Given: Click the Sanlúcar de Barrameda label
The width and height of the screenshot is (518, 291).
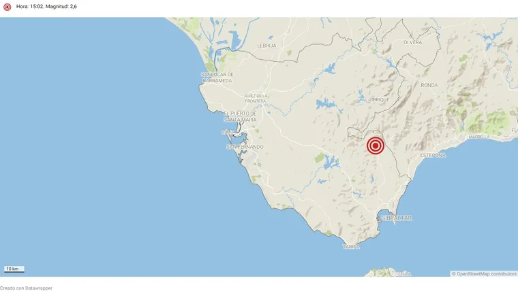Looking at the screenshot, I should click(217, 78).
